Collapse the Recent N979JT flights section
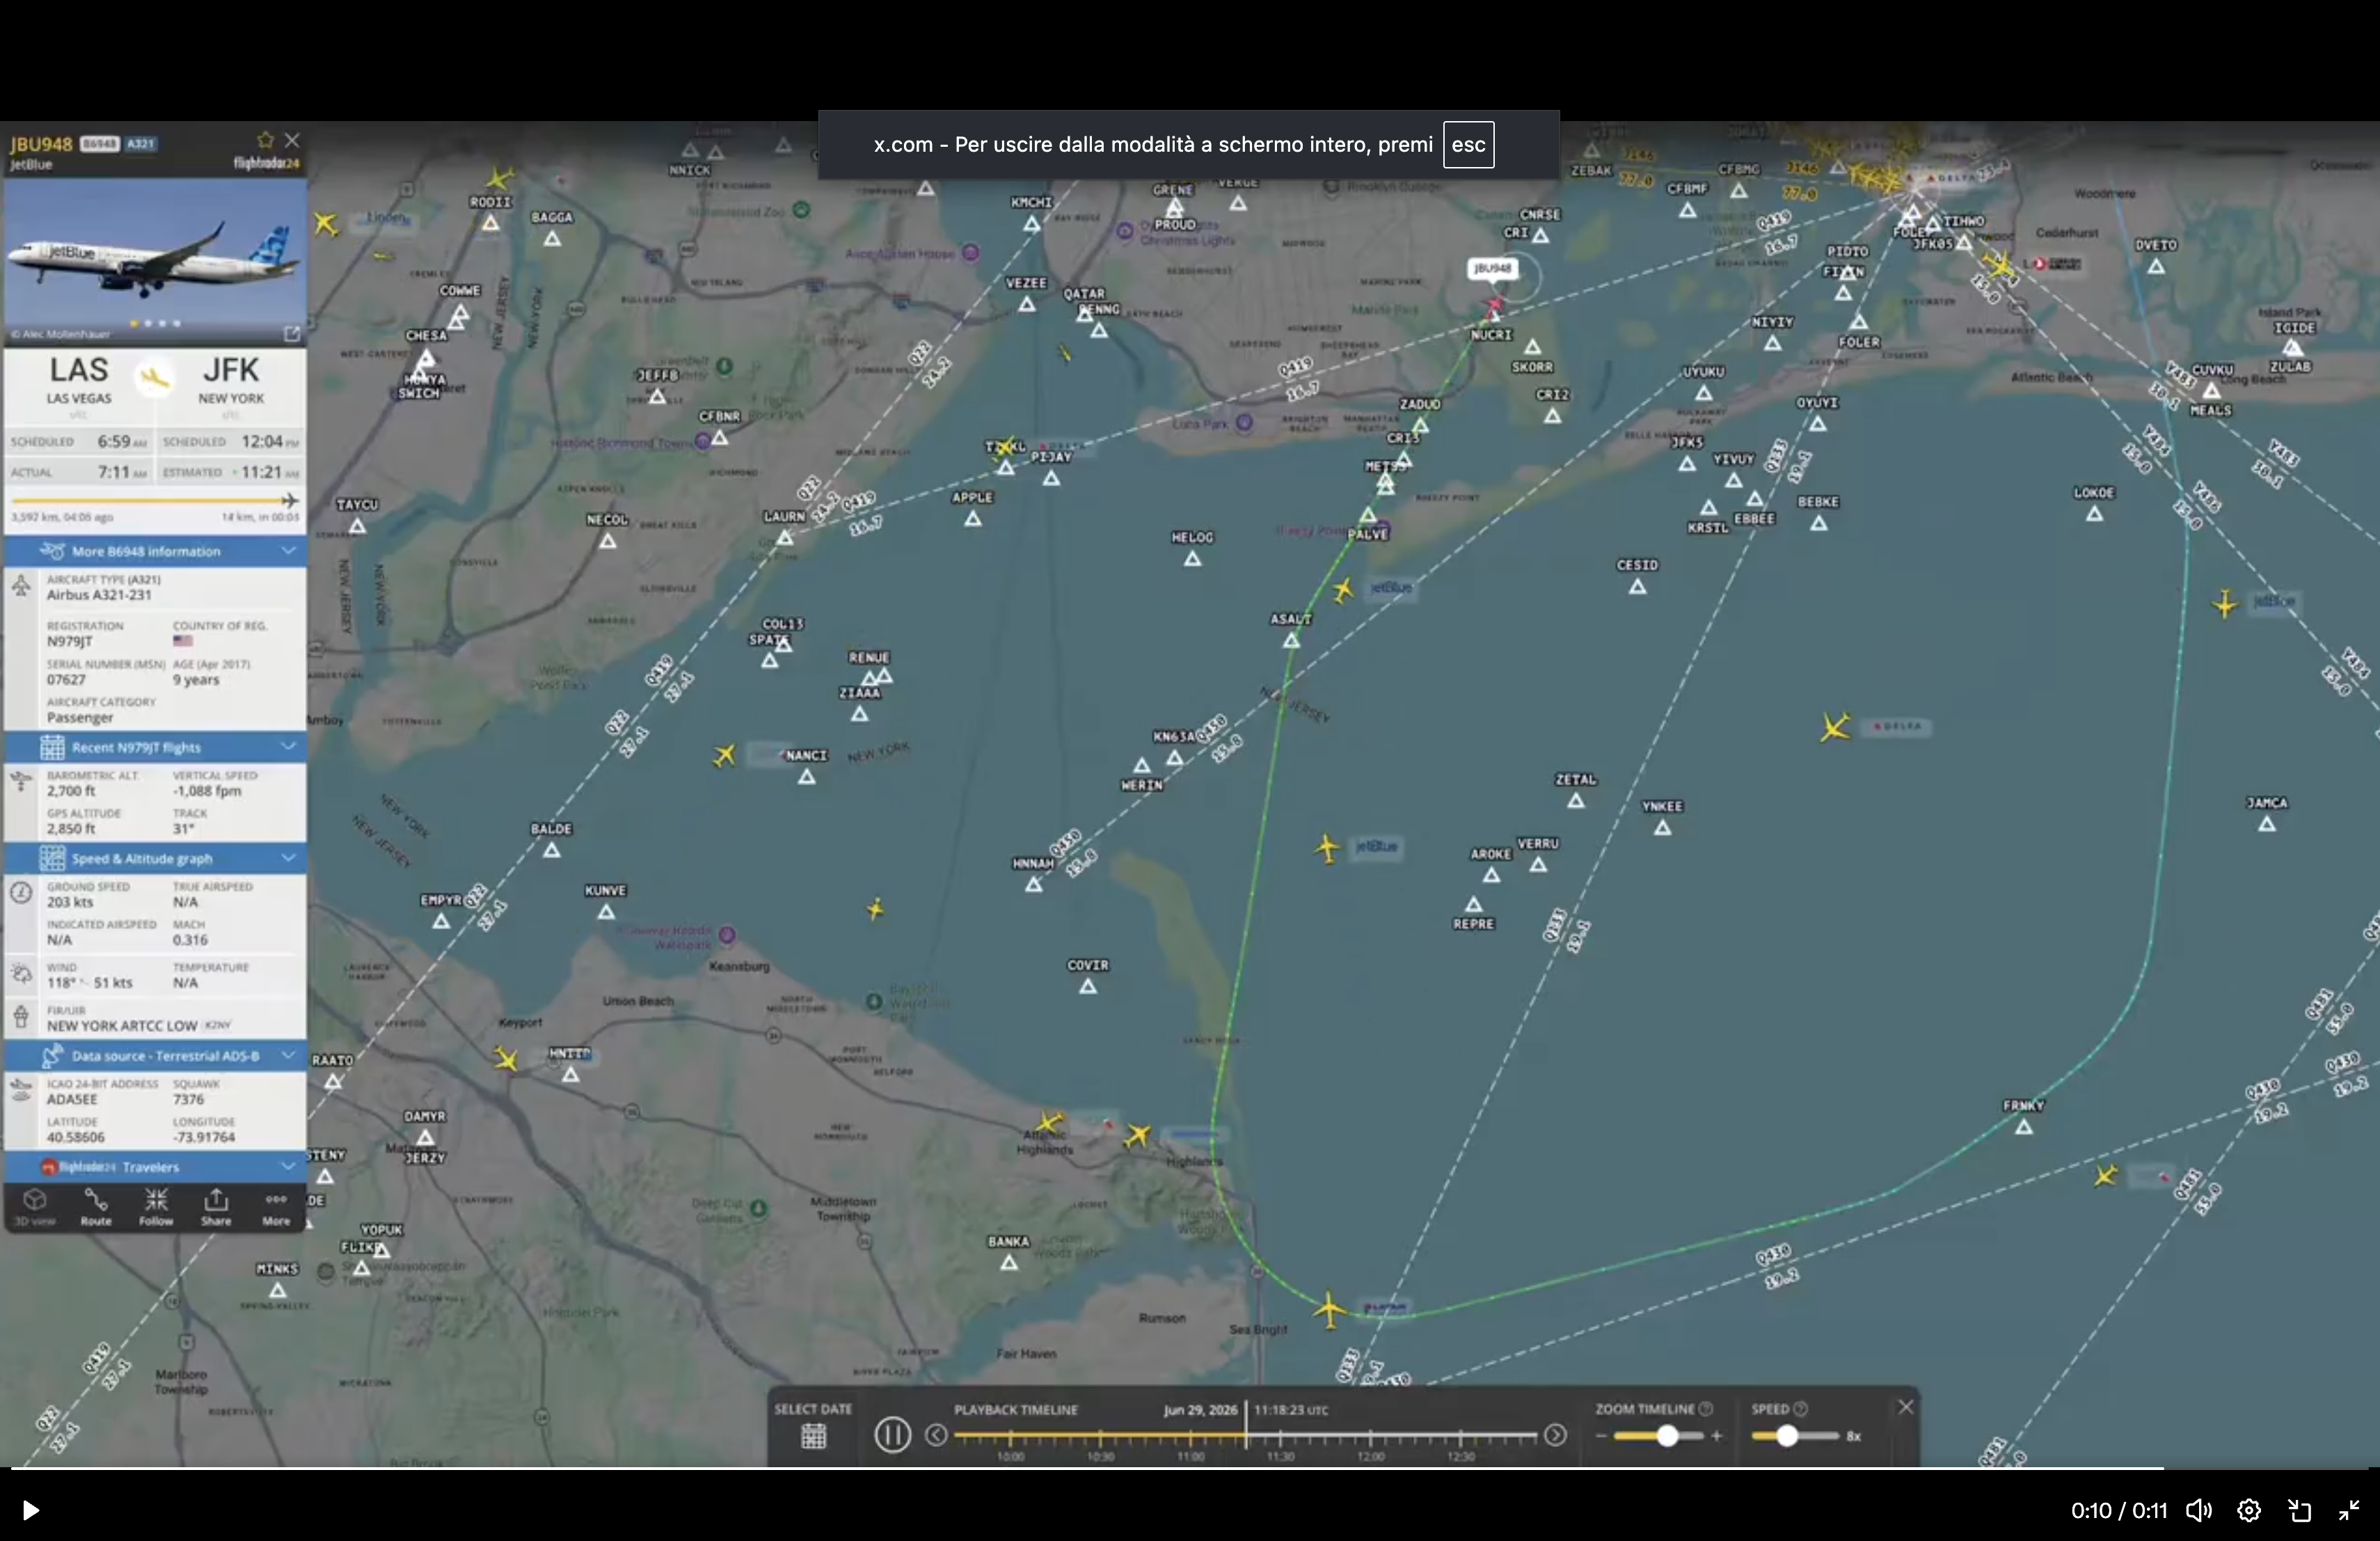2380x1541 pixels. click(x=155, y=747)
